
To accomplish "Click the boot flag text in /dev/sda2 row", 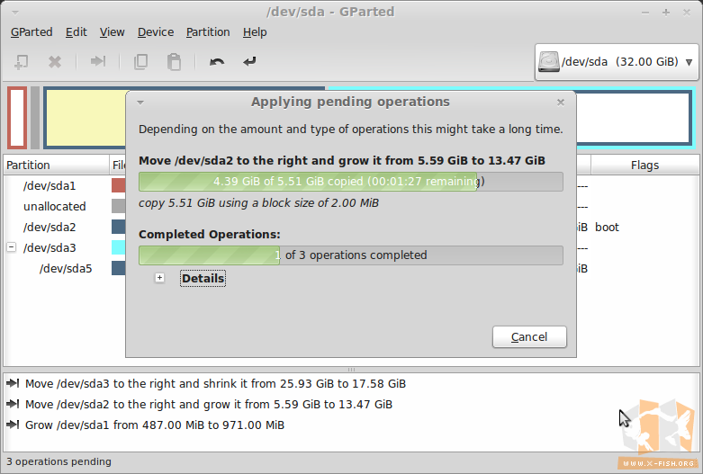I will [607, 228].
